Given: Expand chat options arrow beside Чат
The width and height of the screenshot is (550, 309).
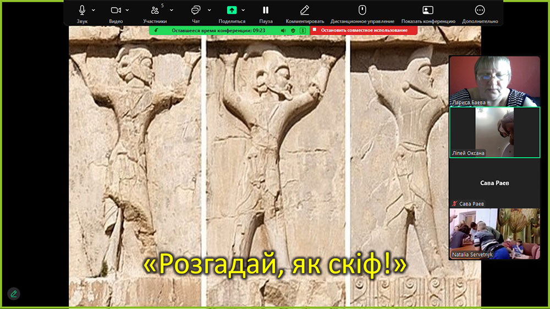Looking at the screenshot, I should click(x=210, y=10).
